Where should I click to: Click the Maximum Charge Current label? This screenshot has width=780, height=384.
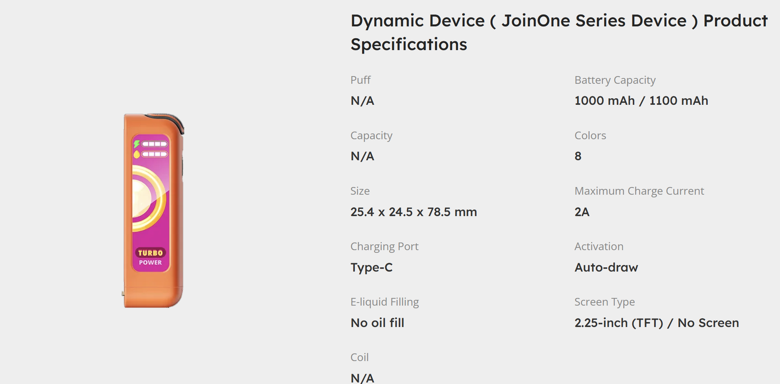(x=639, y=191)
